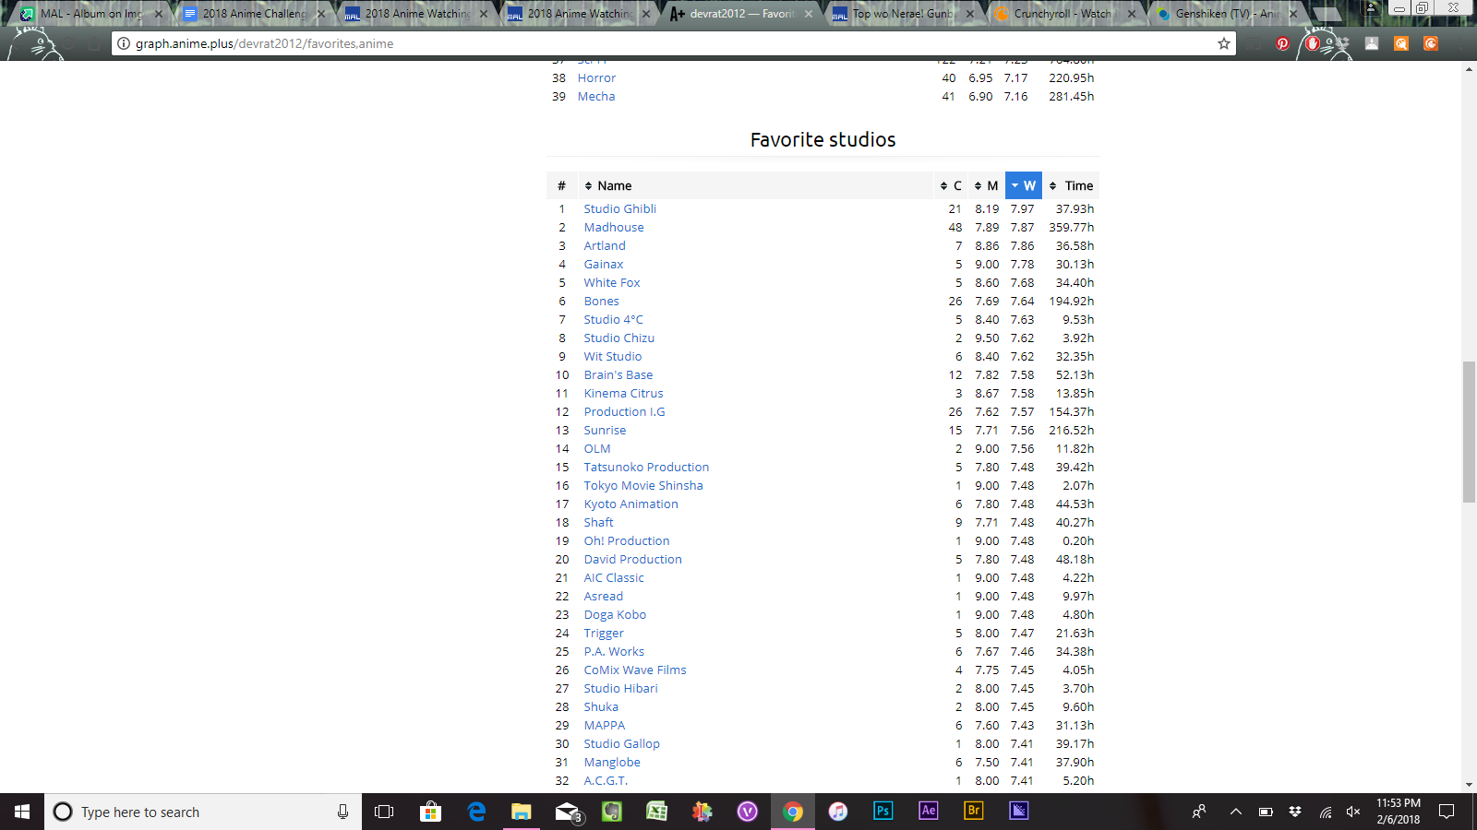This screenshot has height=830, width=1477.
Task: Sort studios table by W column
Action: click(x=1023, y=185)
